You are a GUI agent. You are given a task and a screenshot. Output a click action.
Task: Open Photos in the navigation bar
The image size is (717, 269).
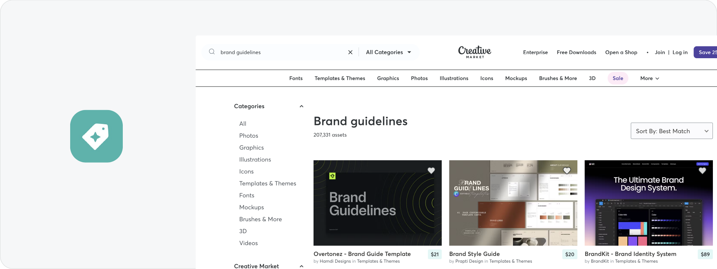click(x=419, y=78)
